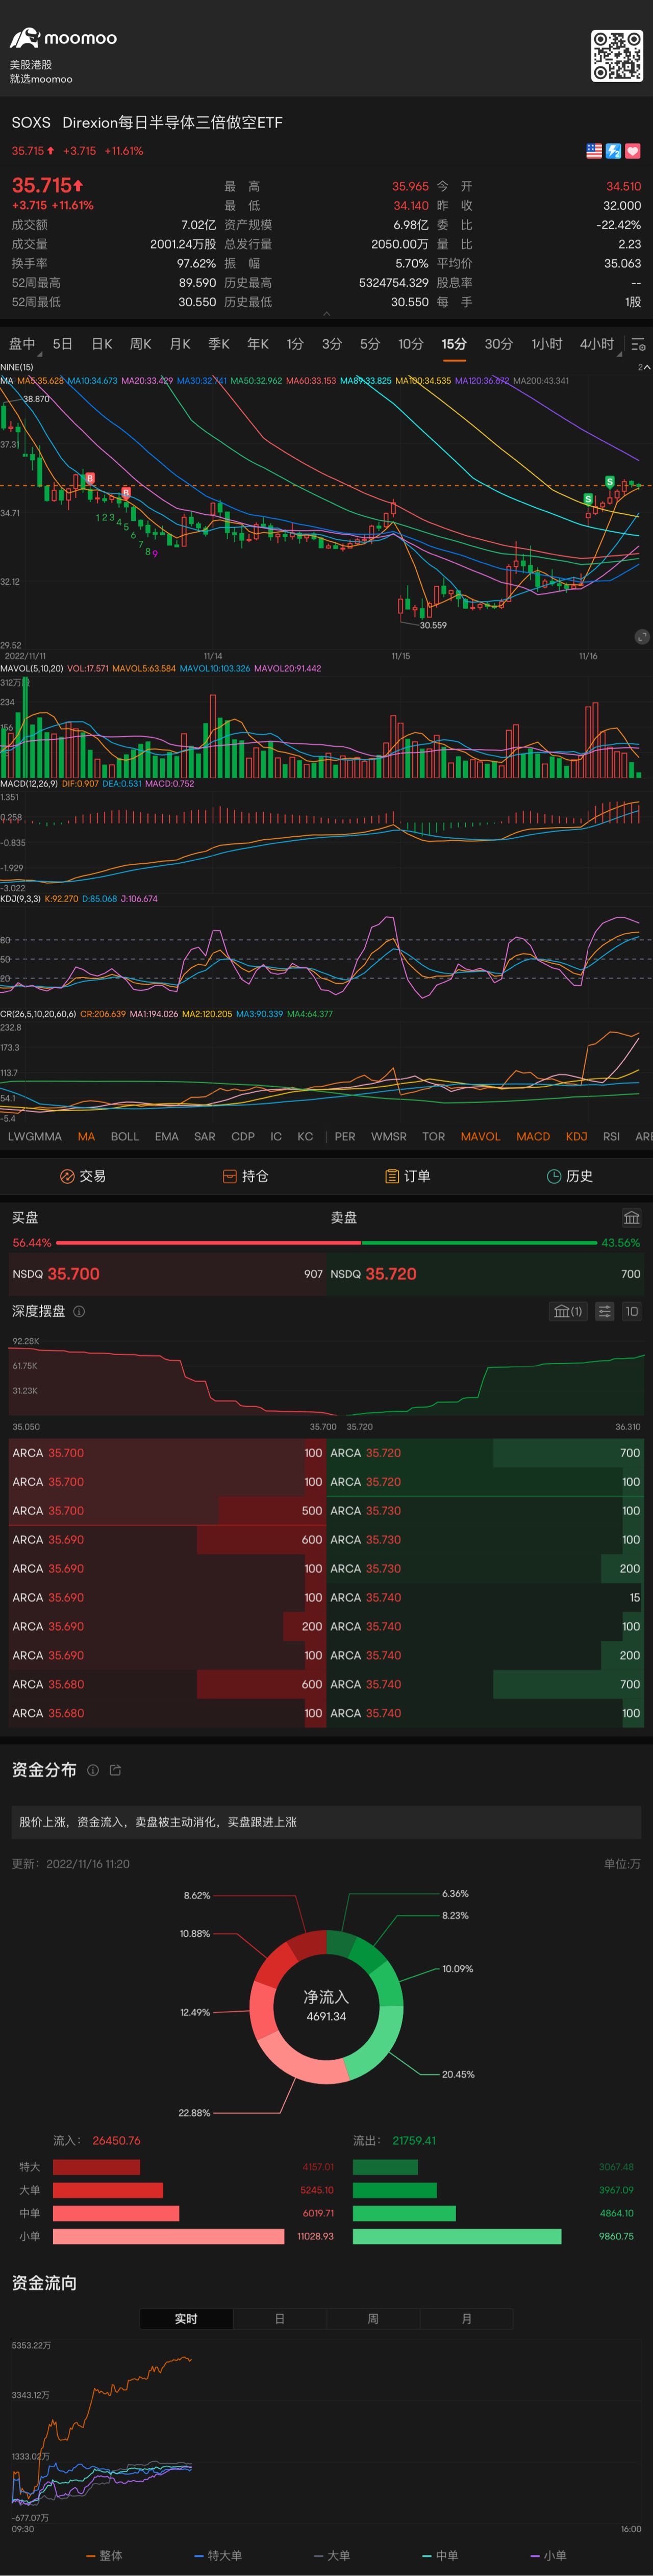Toggle the MACD sub-indicator
Viewport: 653px width, 2576px height.
click(x=533, y=1136)
